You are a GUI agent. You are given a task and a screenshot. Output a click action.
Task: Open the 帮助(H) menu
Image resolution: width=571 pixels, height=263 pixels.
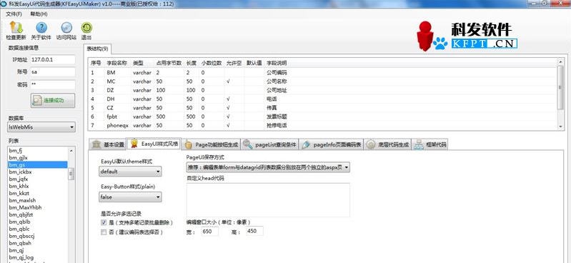39,14
